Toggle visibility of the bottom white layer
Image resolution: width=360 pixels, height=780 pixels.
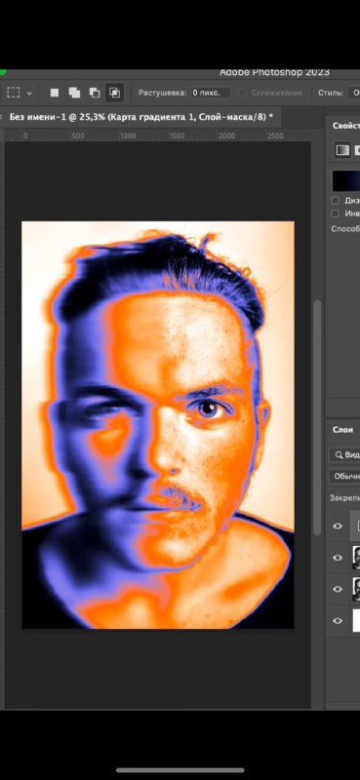[x=339, y=621]
